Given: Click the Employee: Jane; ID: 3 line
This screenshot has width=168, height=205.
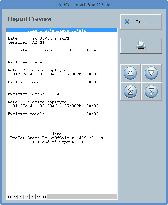Looking at the screenshot, I should [33, 62].
